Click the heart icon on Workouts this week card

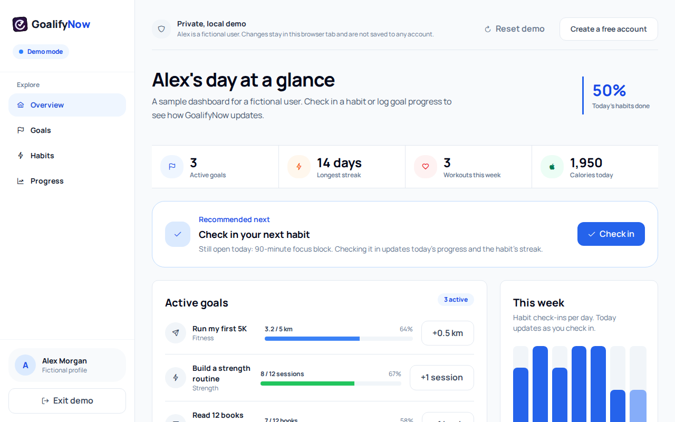pyautogui.click(x=426, y=167)
